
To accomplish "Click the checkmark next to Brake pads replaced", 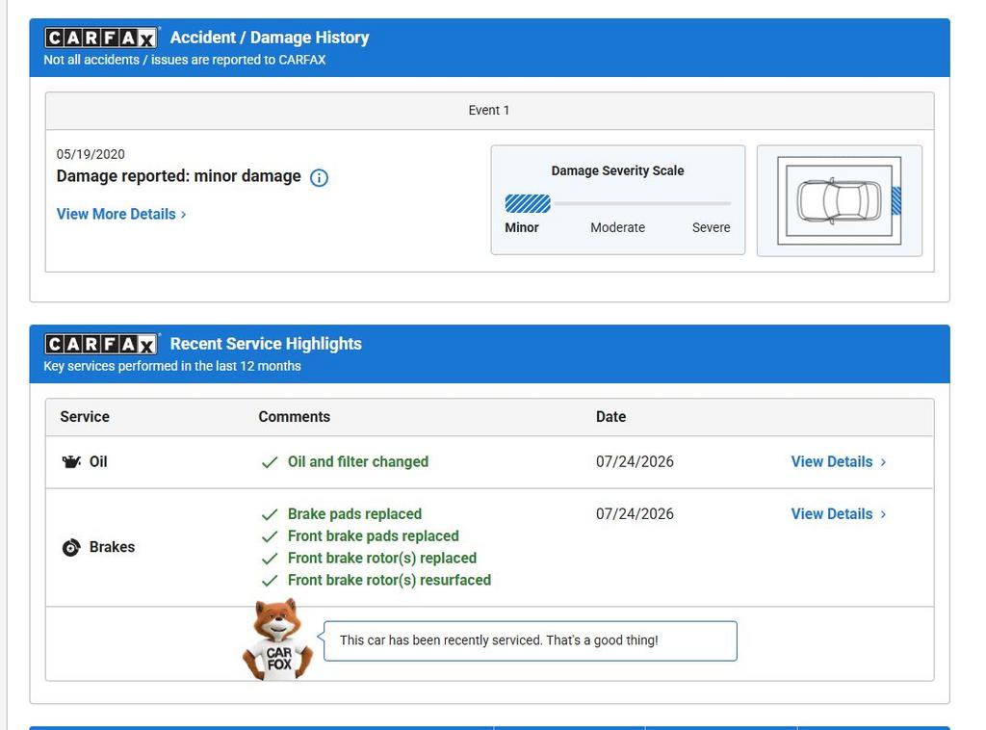I will coord(270,515).
